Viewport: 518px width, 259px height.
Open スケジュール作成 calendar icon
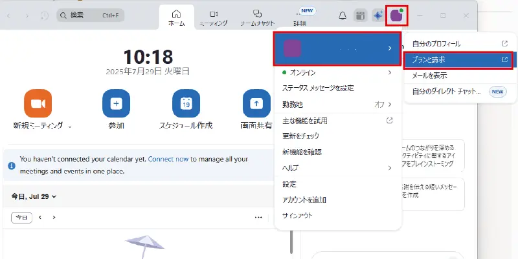tap(186, 103)
